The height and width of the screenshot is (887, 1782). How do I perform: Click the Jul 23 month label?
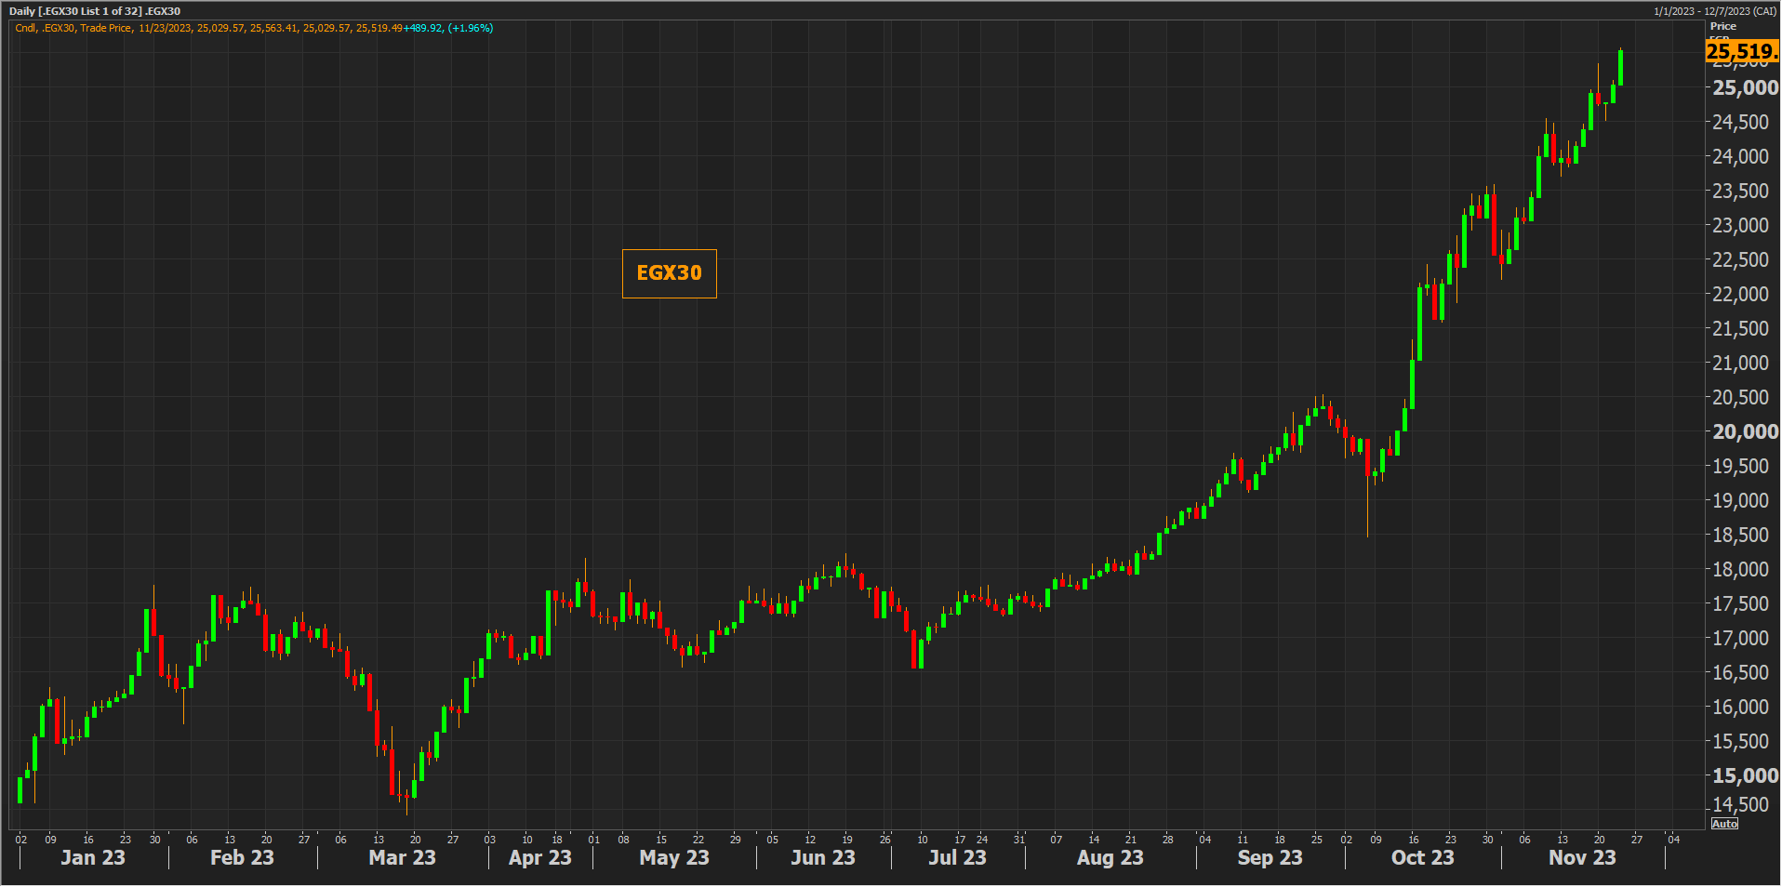(x=957, y=857)
